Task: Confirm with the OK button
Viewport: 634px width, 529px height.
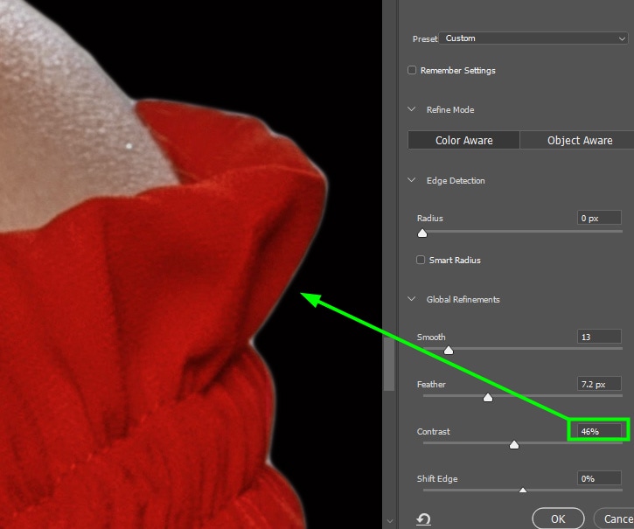Action: [558, 519]
